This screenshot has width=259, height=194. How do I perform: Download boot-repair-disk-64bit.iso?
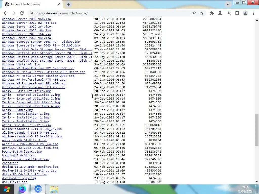point(26,159)
